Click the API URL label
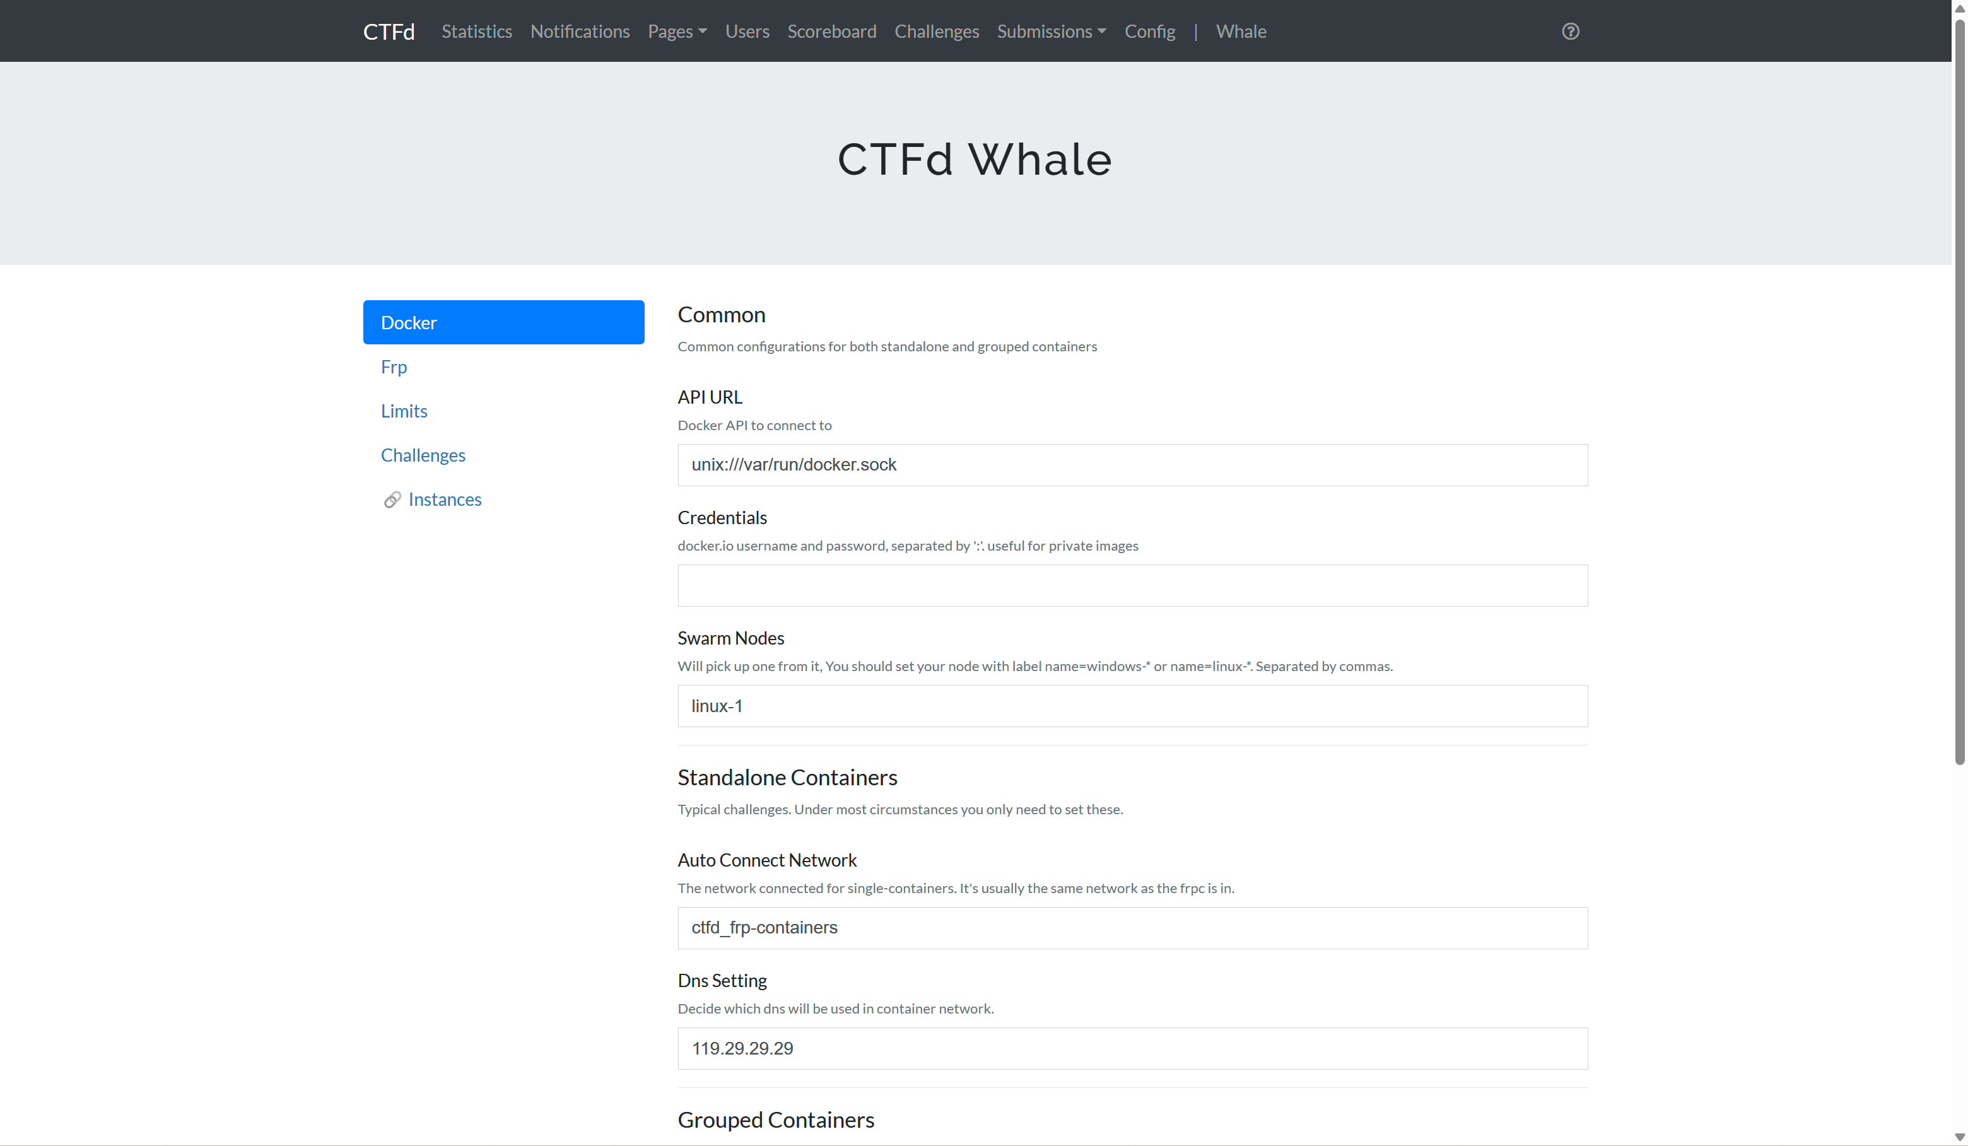The height and width of the screenshot is (1146, 1968). tap(710, 397)
